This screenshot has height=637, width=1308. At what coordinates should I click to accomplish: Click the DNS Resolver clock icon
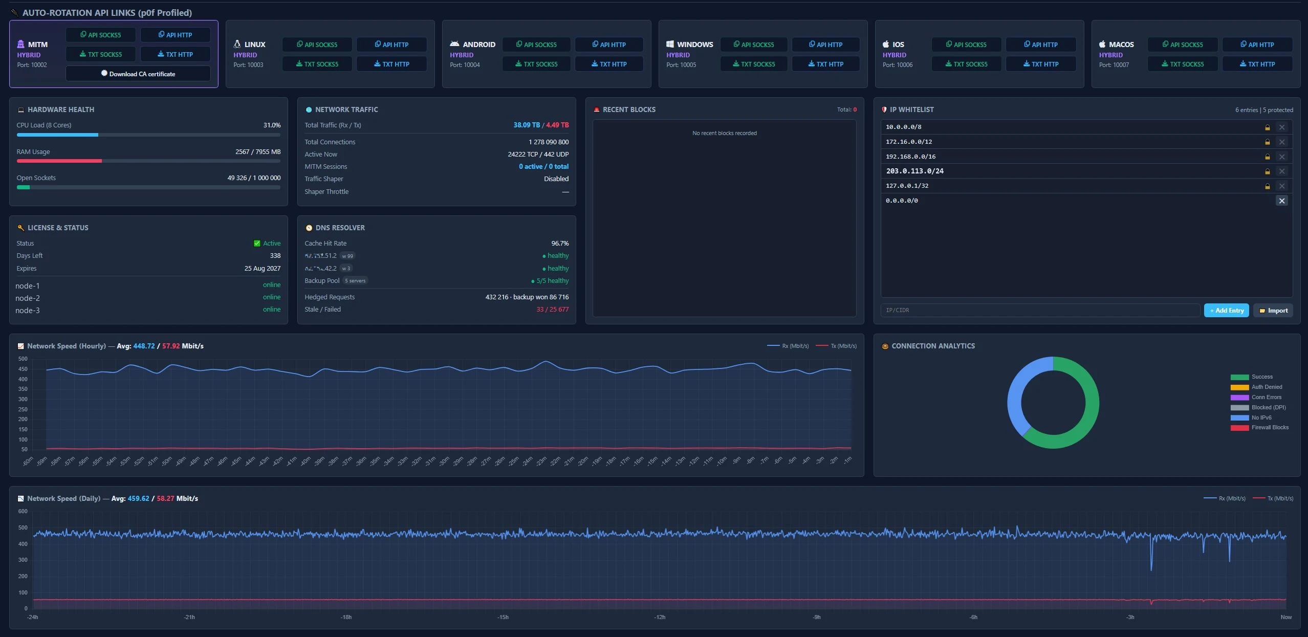pos(309,228)
